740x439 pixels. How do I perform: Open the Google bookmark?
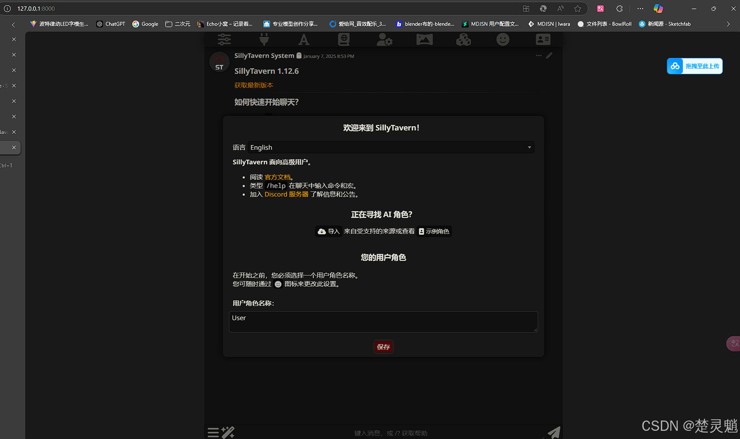point(145,24)
